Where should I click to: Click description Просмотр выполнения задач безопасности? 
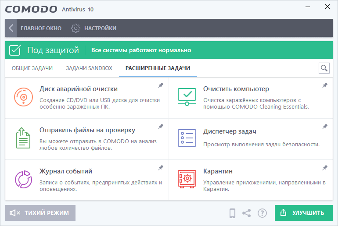pyautogui.click(x=261, y=144)
